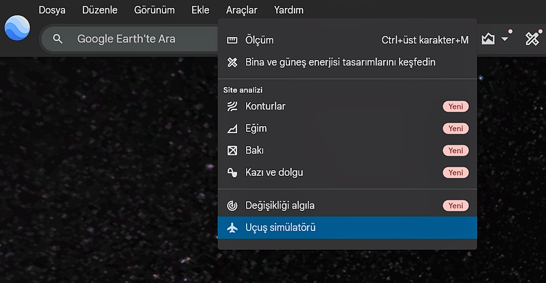Click the Google Earth logo icon
546x283 pixels.
point(17,27)
